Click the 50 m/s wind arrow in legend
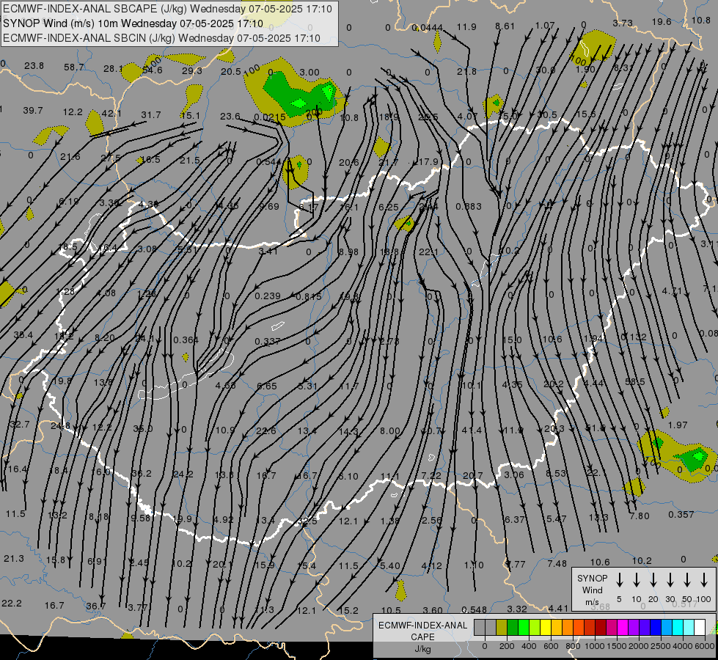The height and width of the screenshot is (660, 718). (x=687, y=580)
